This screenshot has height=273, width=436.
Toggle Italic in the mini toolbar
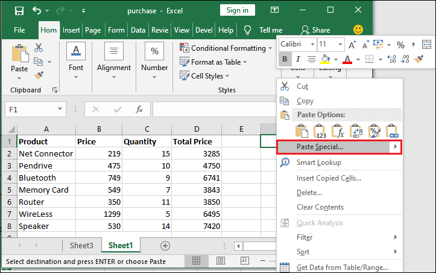pyautogui.click(x=299, y=59)
